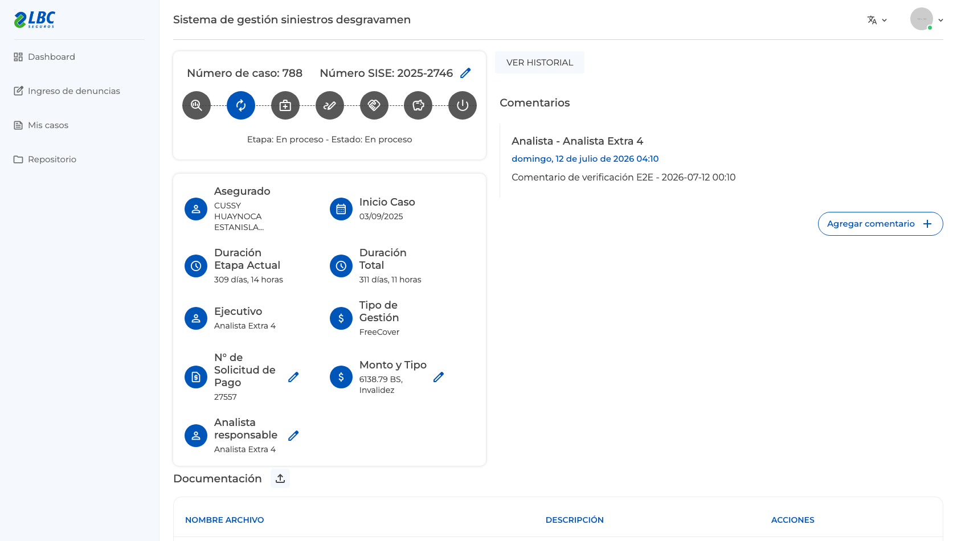
Task: Click 'Analista - Analista Extra 4' comment author
Action: pyautogui.click(x=577, y=141)
